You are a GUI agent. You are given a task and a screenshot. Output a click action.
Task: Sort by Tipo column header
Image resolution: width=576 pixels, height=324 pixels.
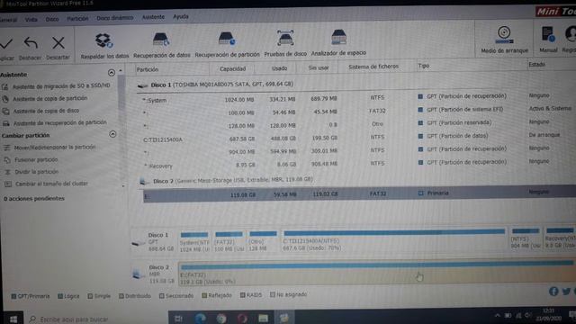coord(424,66)
